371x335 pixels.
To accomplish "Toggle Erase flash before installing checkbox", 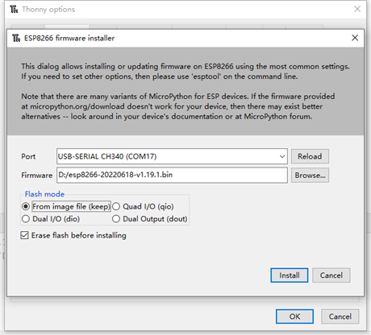I will pos(24,235).
